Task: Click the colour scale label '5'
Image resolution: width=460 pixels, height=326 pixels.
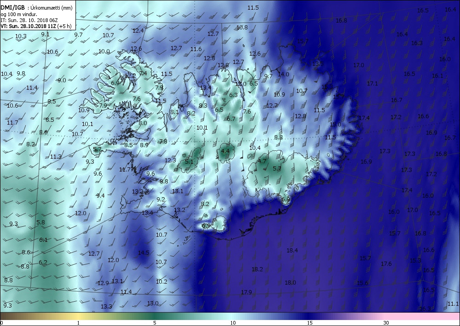Action: (155, 323)
